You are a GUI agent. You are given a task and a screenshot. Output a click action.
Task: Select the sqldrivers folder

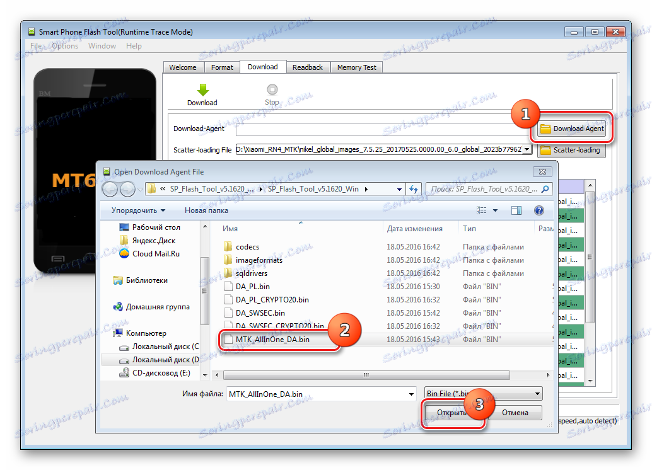coord(252,273)
